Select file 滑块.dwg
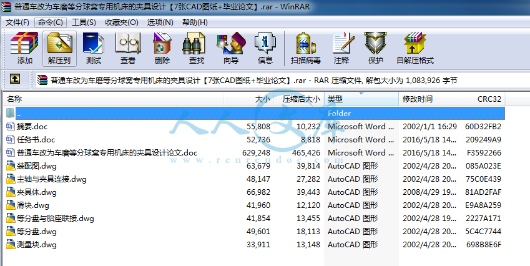 tap(33, 205)
